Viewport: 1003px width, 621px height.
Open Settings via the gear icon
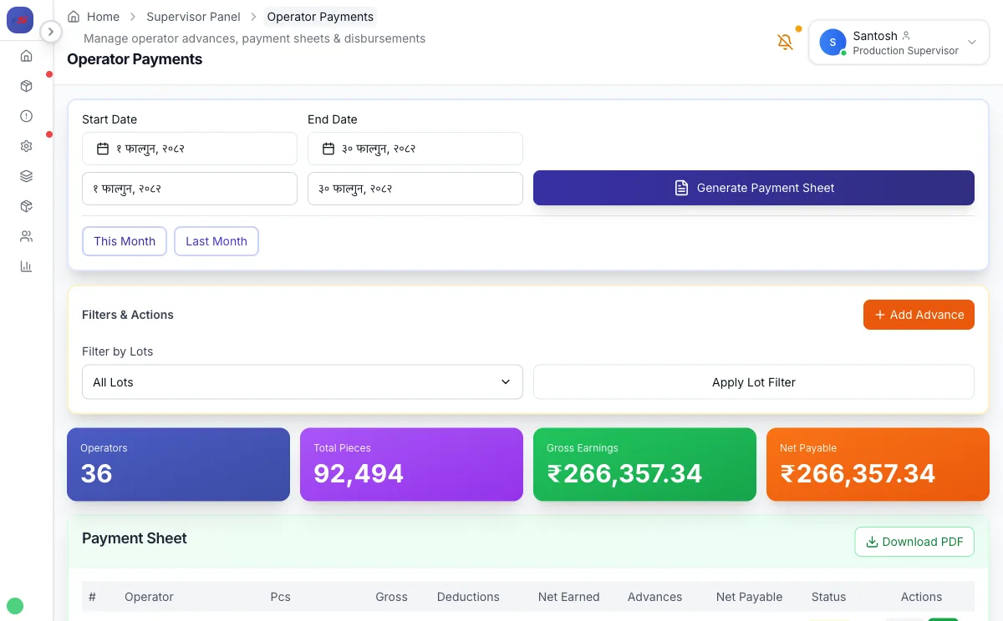click(x=26, y=145)
